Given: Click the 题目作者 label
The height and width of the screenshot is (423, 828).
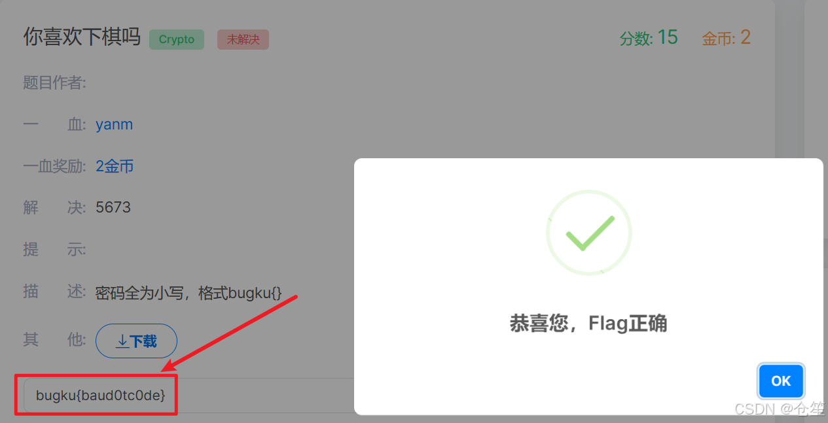Looking at the screenshot, I should (x=55, y=83).
